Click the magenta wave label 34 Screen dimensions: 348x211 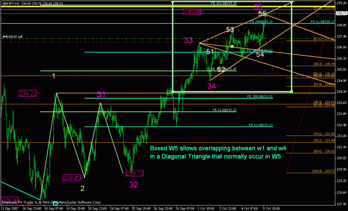(211, 86)
